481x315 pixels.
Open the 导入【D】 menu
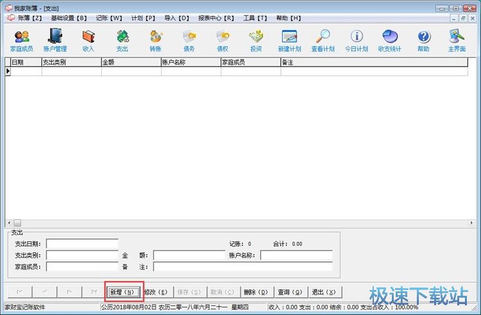pos(177,18)
